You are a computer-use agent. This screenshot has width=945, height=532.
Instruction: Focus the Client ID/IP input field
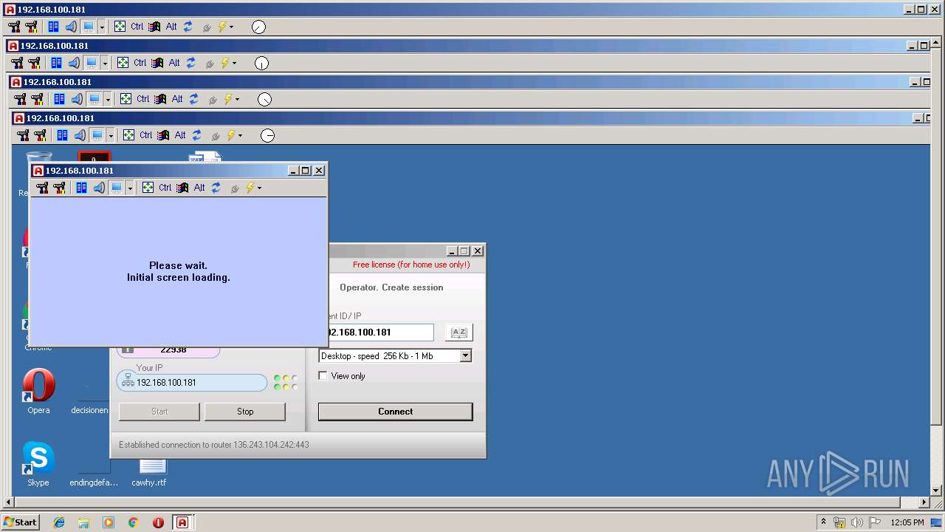pyautogui.click(x=380, y=332)
